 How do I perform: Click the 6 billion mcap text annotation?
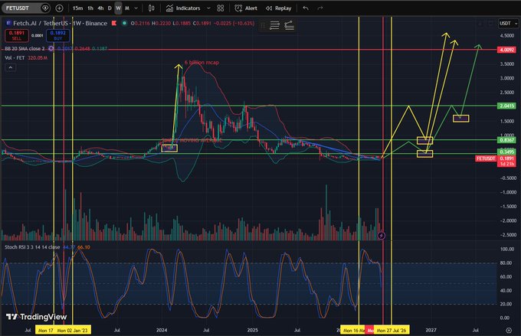click(x=202, y=63)
